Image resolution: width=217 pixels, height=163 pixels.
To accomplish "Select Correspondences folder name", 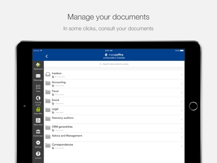I will (x=62, y=144).
